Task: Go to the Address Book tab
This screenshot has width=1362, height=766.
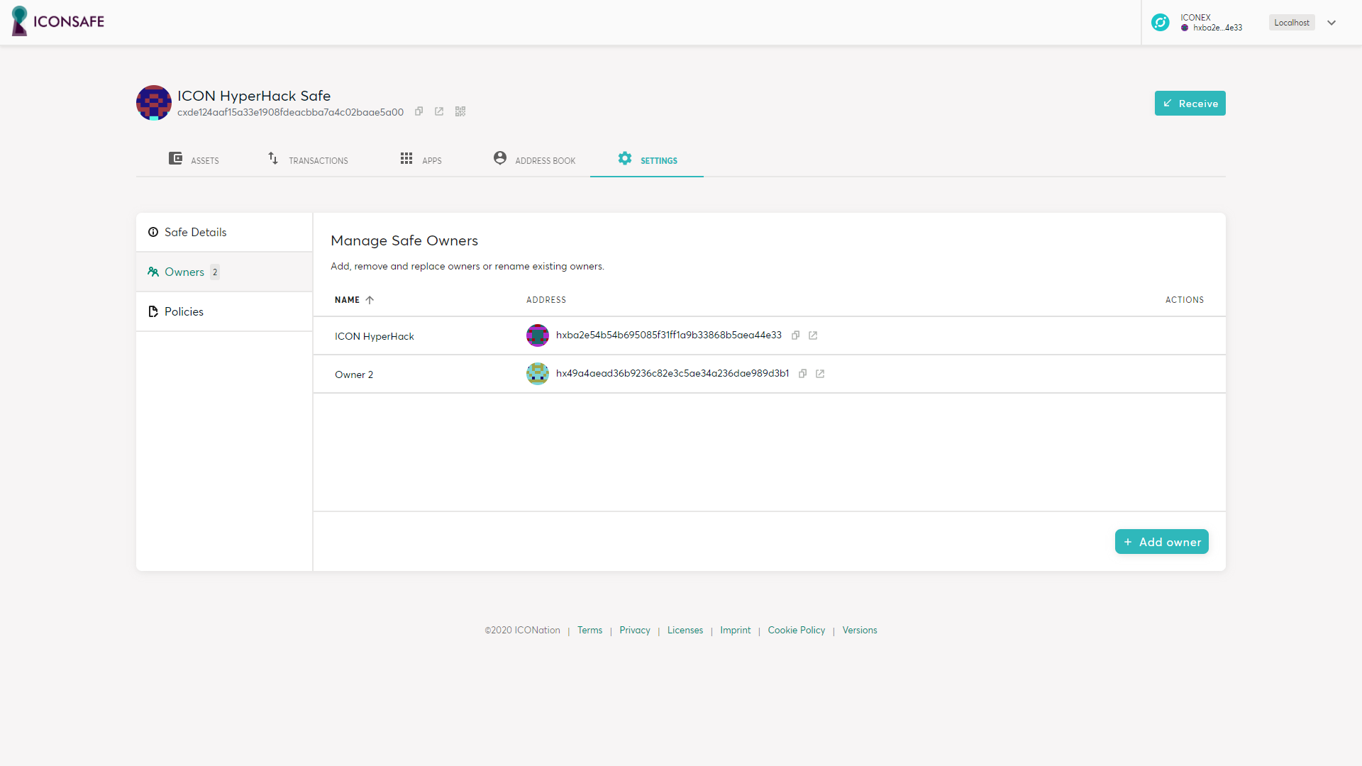Action: [x=535, y=160]
